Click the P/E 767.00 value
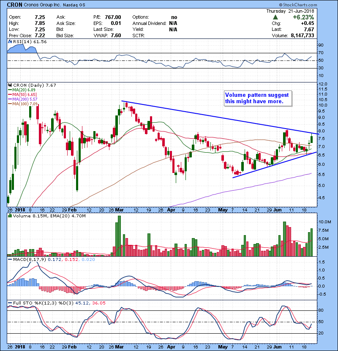 pyautogui.click(x=113, y=17)
